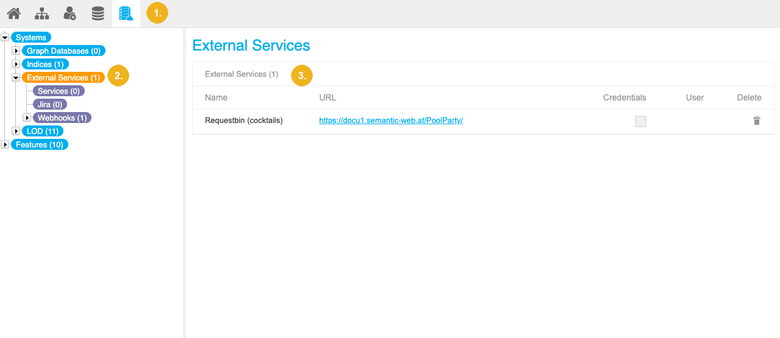Image resolution: width=780 pixels, height=338 pixels.
Task: Select Services (0) in the tree
Action: click(x=59, y=91)
